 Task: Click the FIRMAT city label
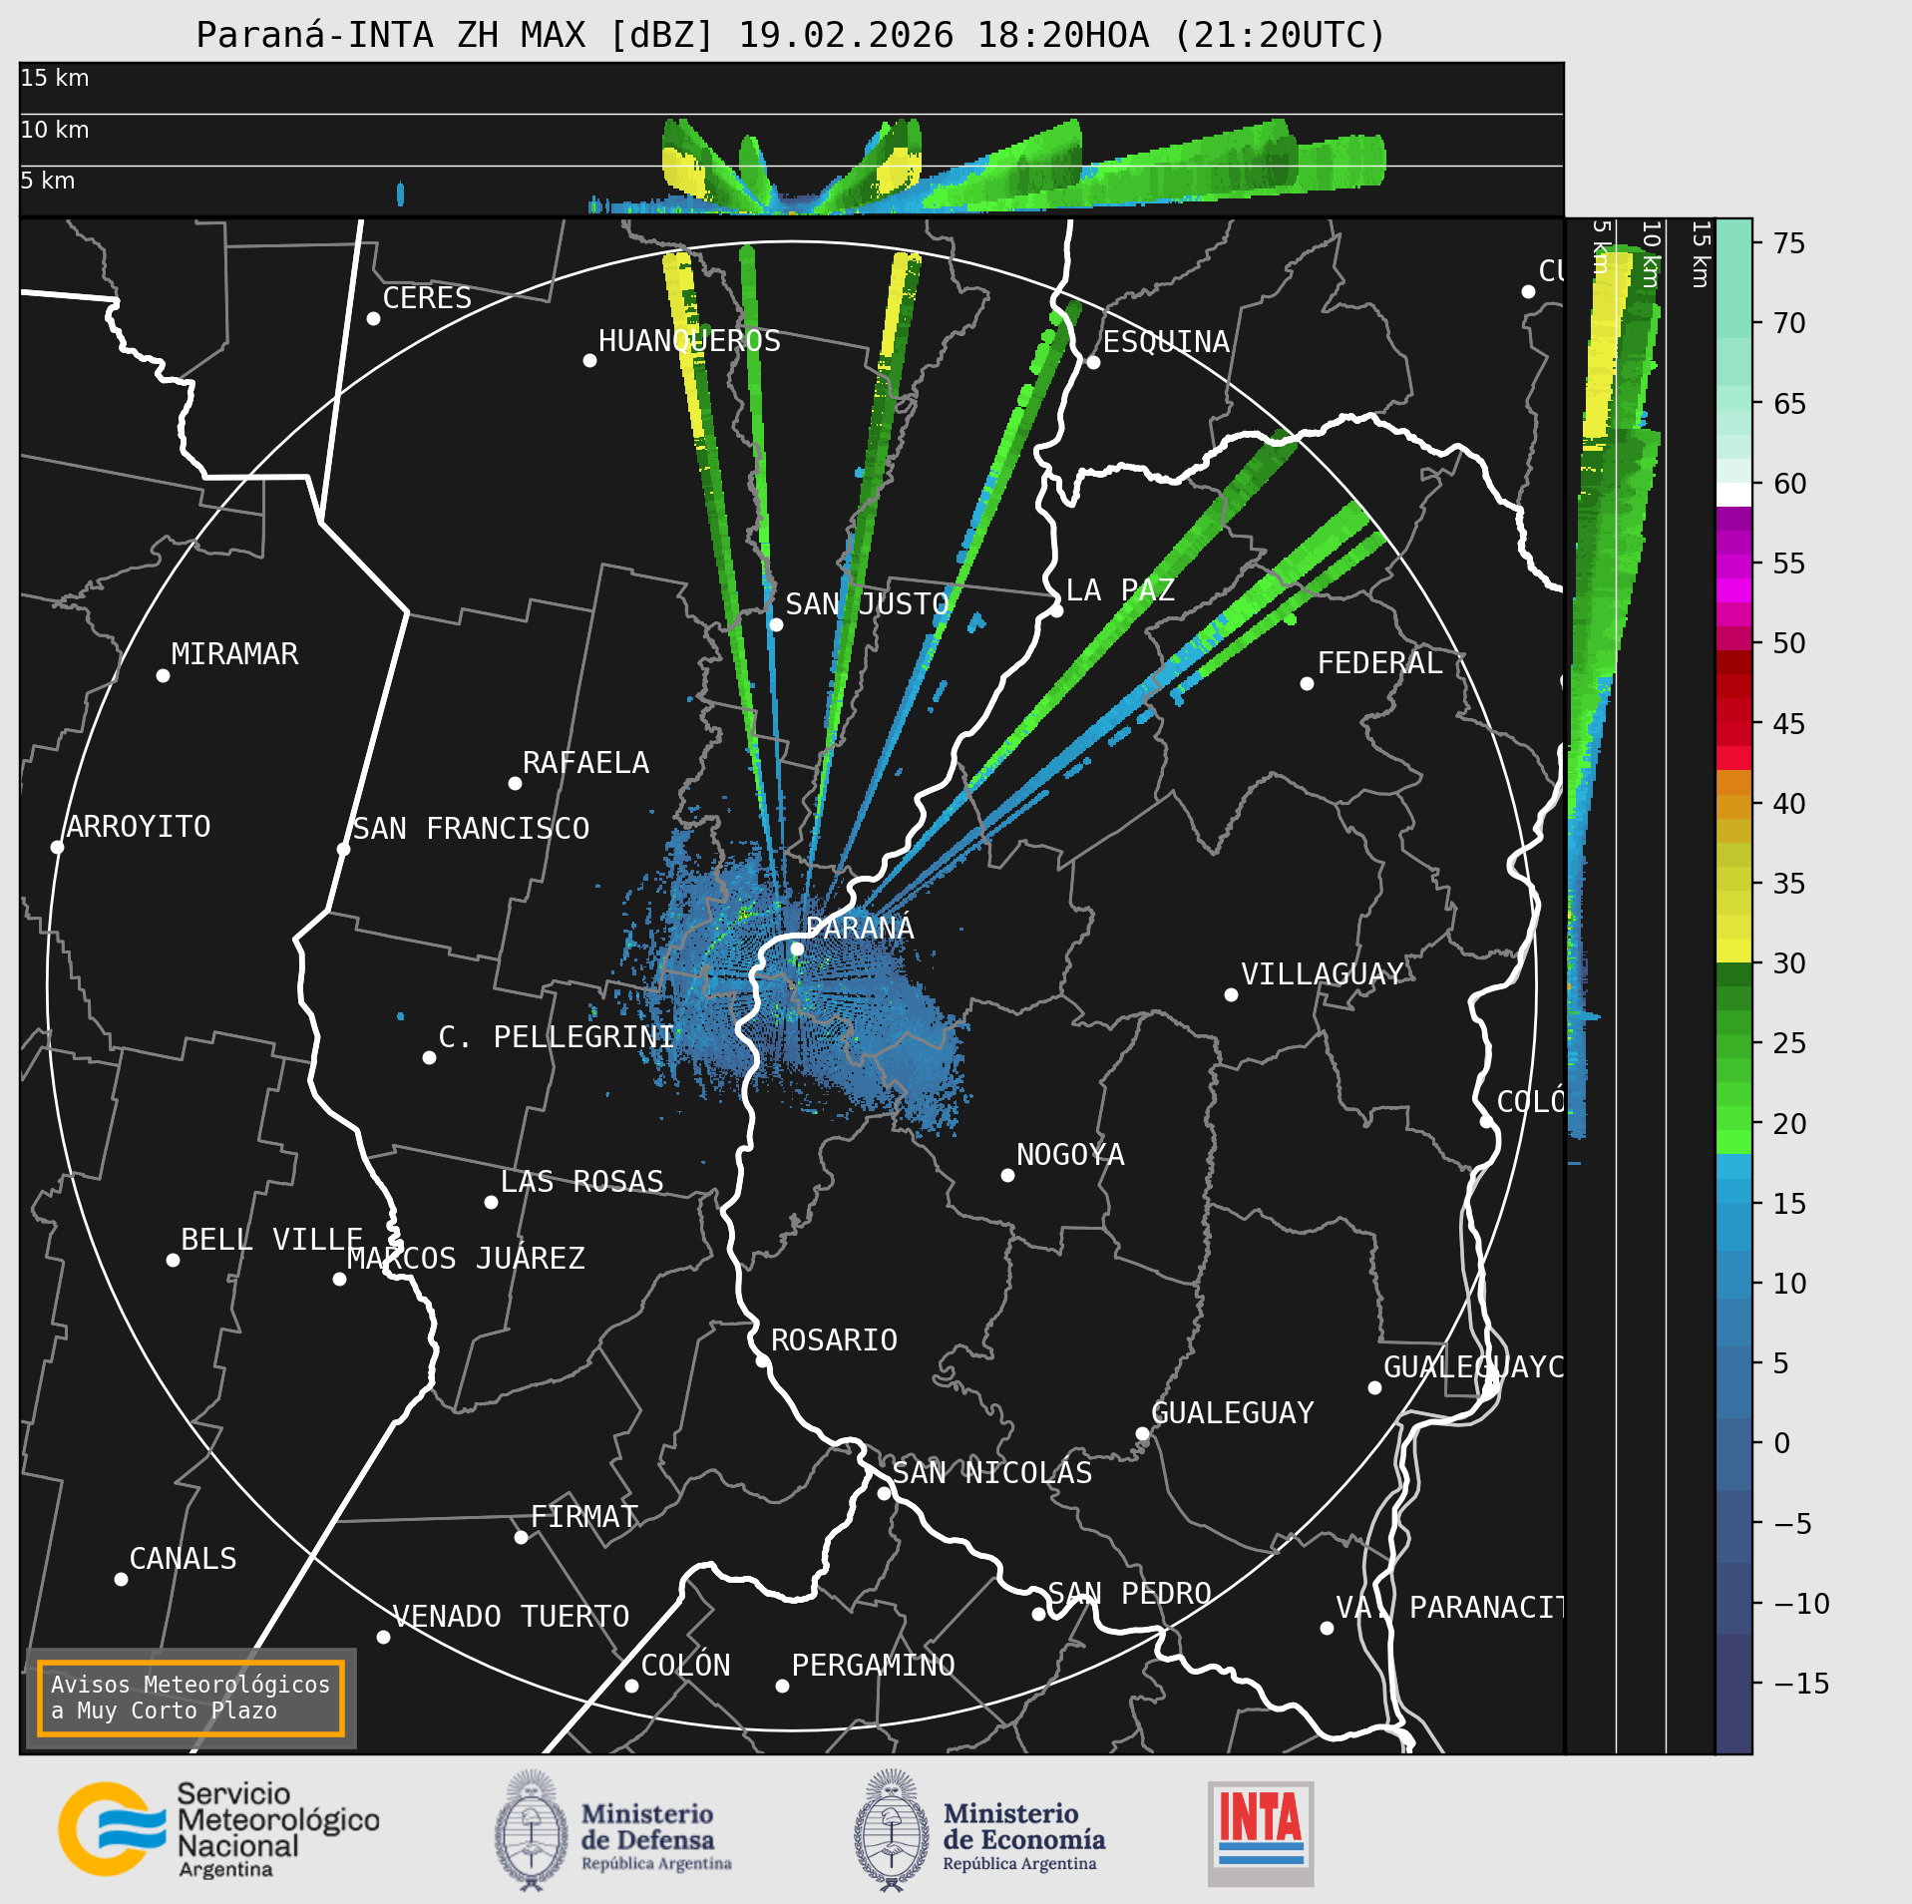(584, 1517)
